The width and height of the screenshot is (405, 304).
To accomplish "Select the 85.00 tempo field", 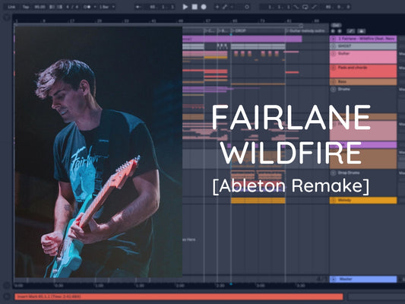I will [x=40, y=7].
